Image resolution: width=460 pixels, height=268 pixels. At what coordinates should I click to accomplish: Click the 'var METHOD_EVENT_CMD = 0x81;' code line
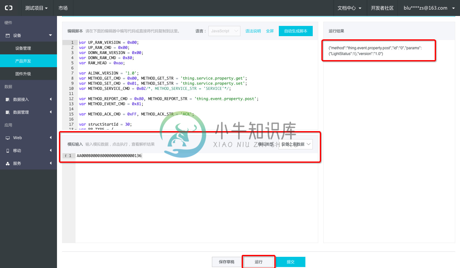coord(111,104)
